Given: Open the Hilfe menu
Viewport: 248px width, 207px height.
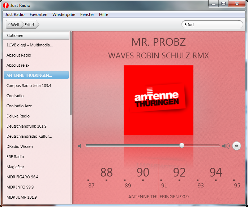Looking at the screenshot, I should (104, 15).
